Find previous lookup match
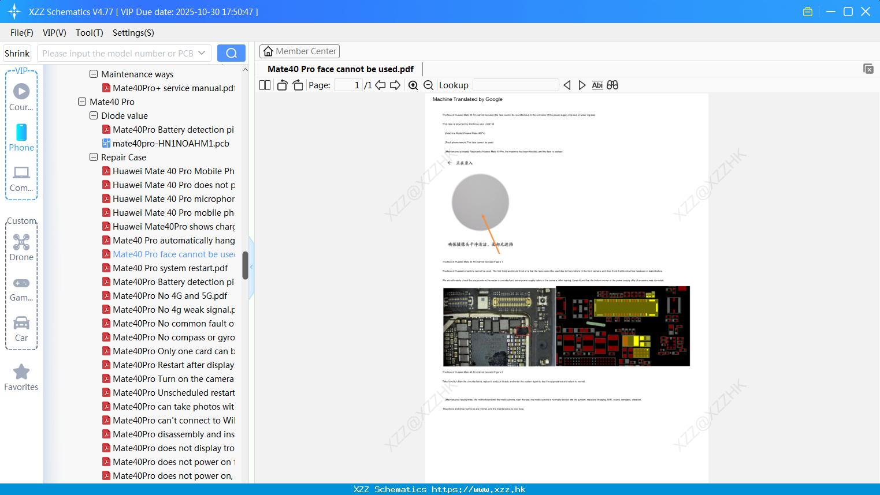 click(567, 85)
